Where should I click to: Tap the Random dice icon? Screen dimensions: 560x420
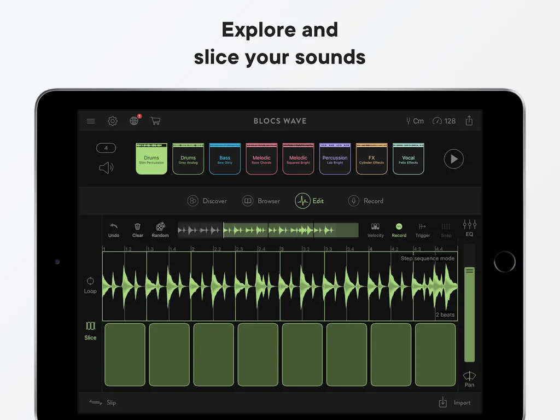coord(160,229)
